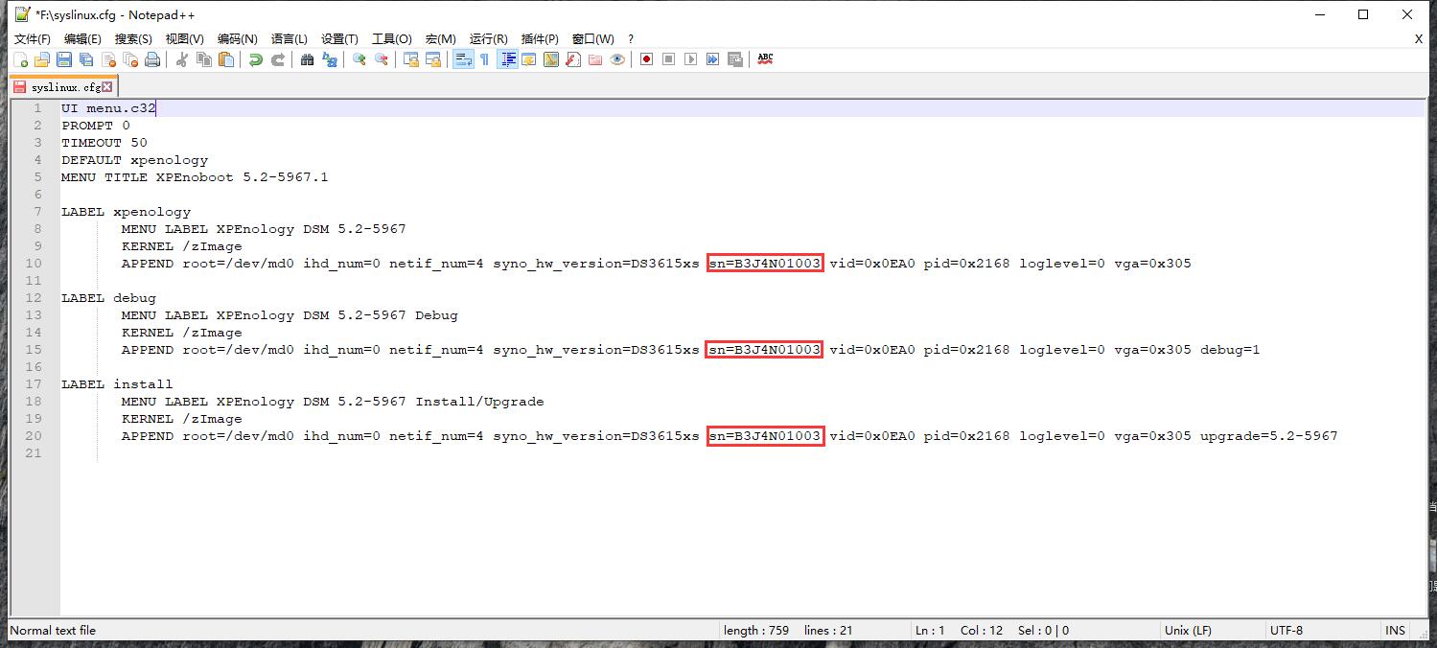
Task: Click the Save file toolbar icon
Action: (64, 59)
